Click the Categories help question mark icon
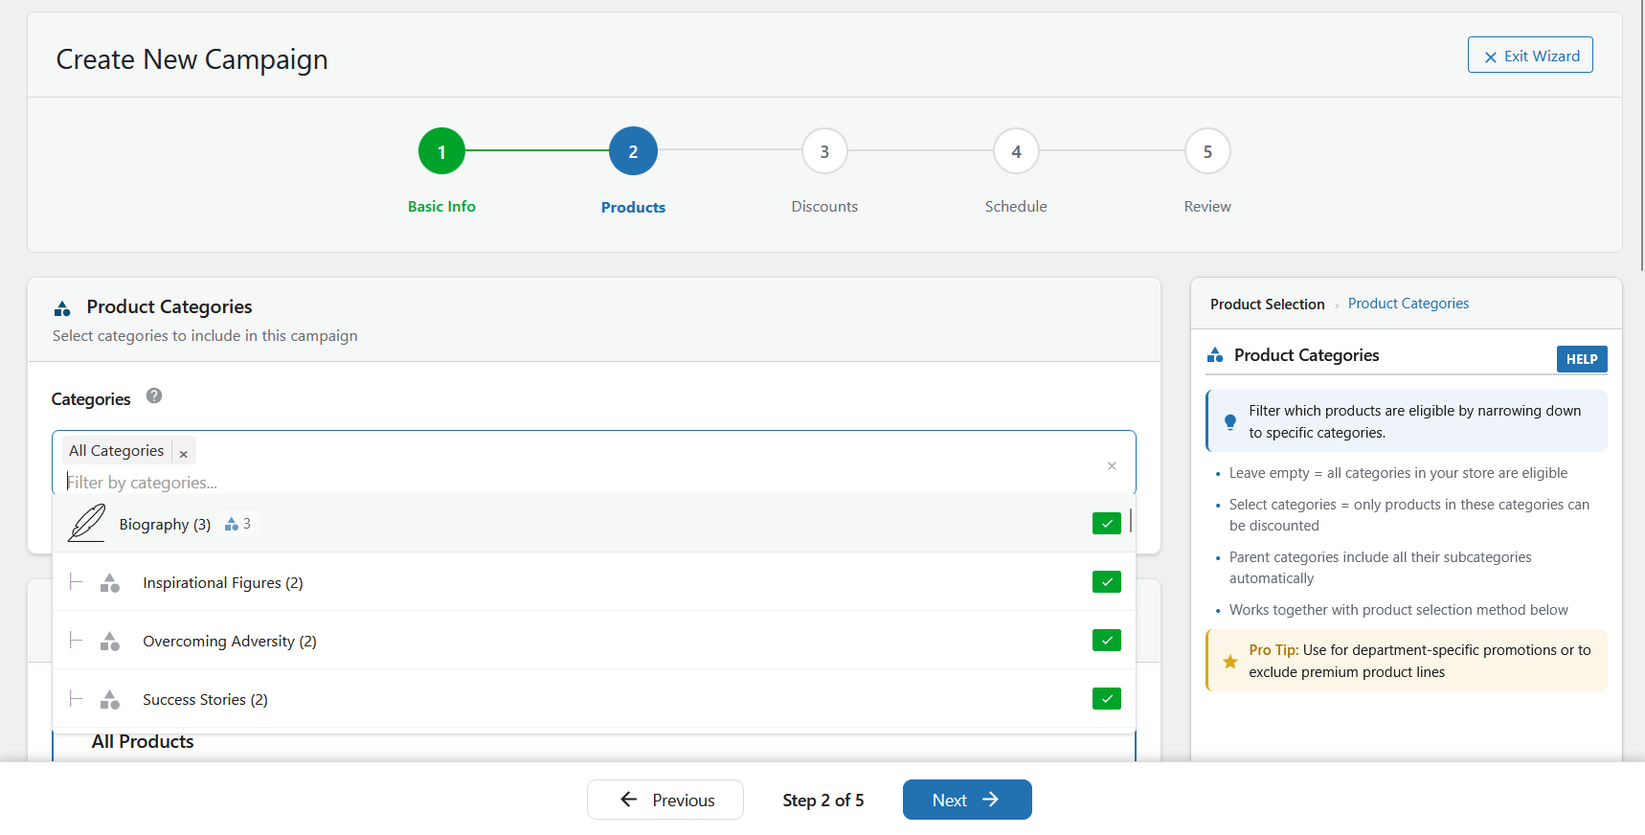 [x=154, y=396]
